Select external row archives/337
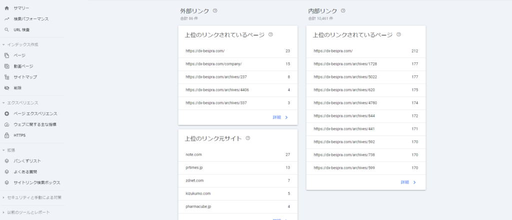 point(237,103)
